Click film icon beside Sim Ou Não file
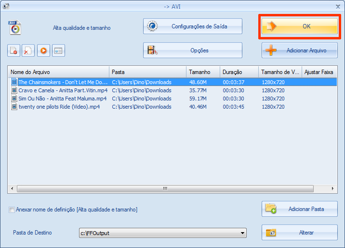Image resolution: width=345 pixels, height=248 pixels. pyautogui.click(x=14, y=99)
